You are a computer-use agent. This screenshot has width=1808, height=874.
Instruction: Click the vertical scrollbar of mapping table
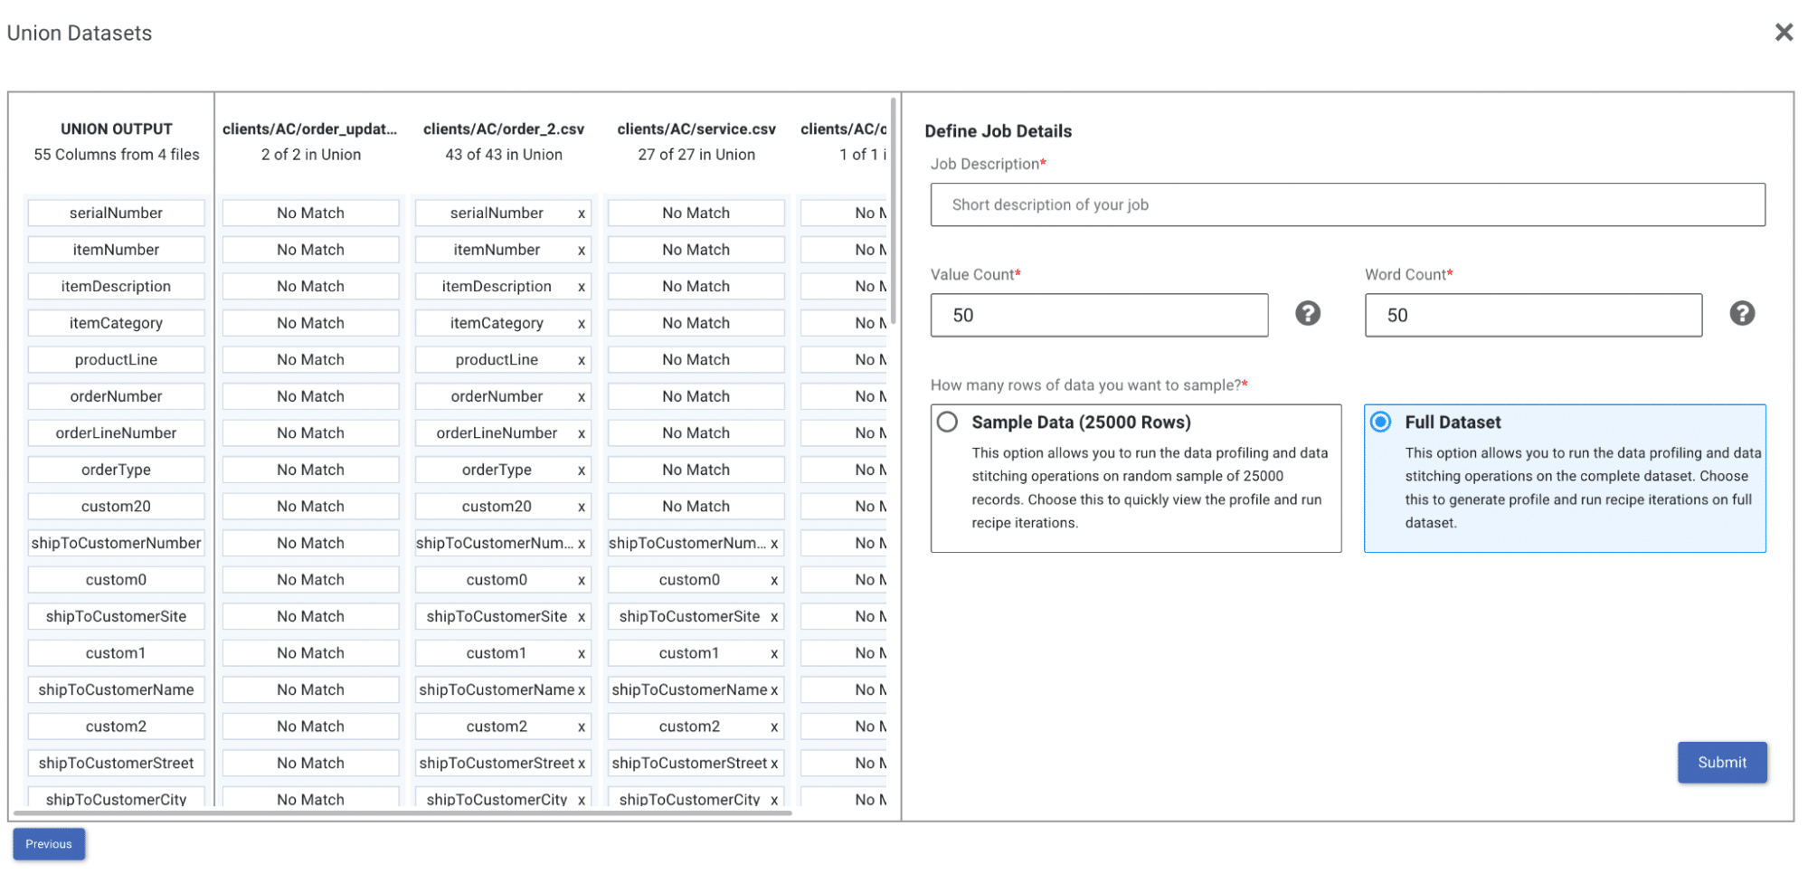coord(894,211)
